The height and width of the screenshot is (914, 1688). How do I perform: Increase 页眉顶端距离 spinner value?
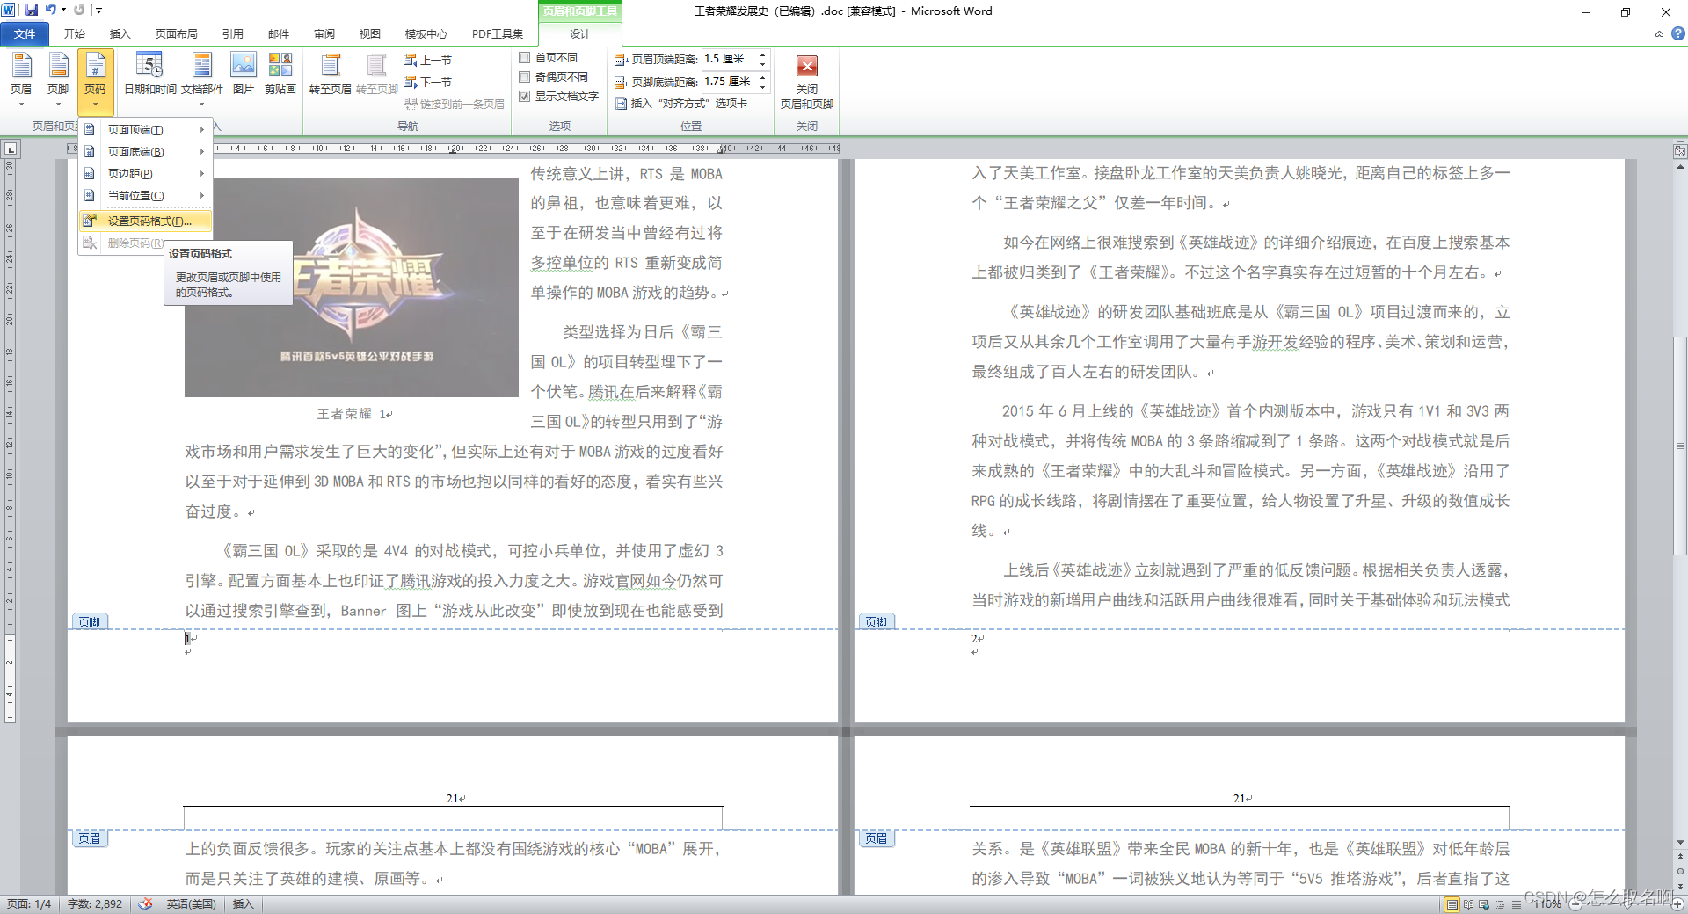point(762,54)
